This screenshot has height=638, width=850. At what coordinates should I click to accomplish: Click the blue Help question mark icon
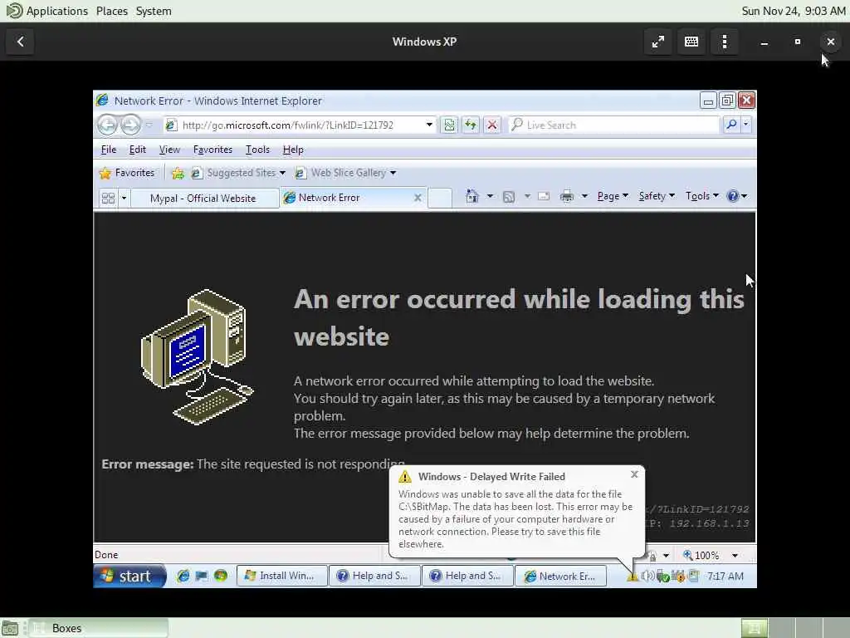[733, 196]
